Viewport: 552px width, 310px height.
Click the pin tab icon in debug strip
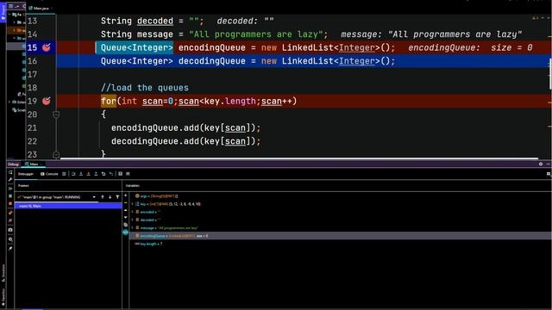[x=10, y=249]
